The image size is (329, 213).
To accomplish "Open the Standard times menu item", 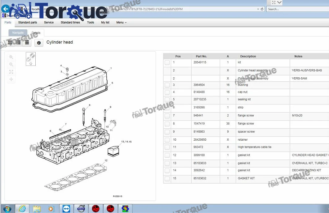I will [70, 22].
